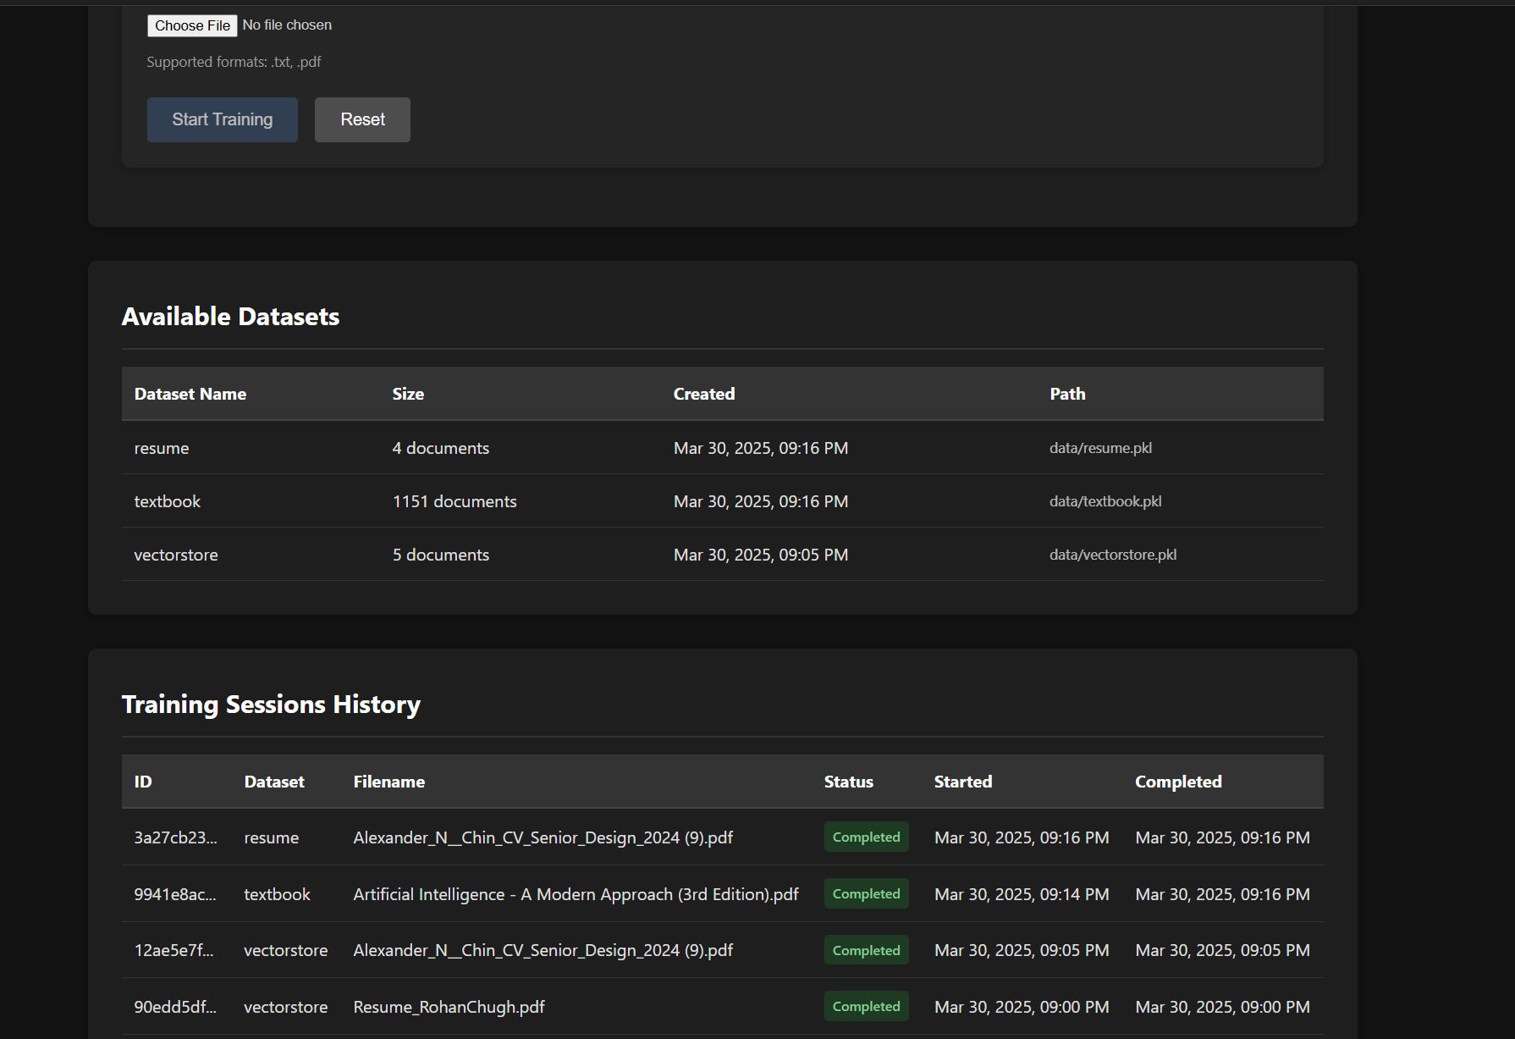The width and height of the screenshot is (1515, 1039).
Task: Click the Reset button
Action: (362, 119)
